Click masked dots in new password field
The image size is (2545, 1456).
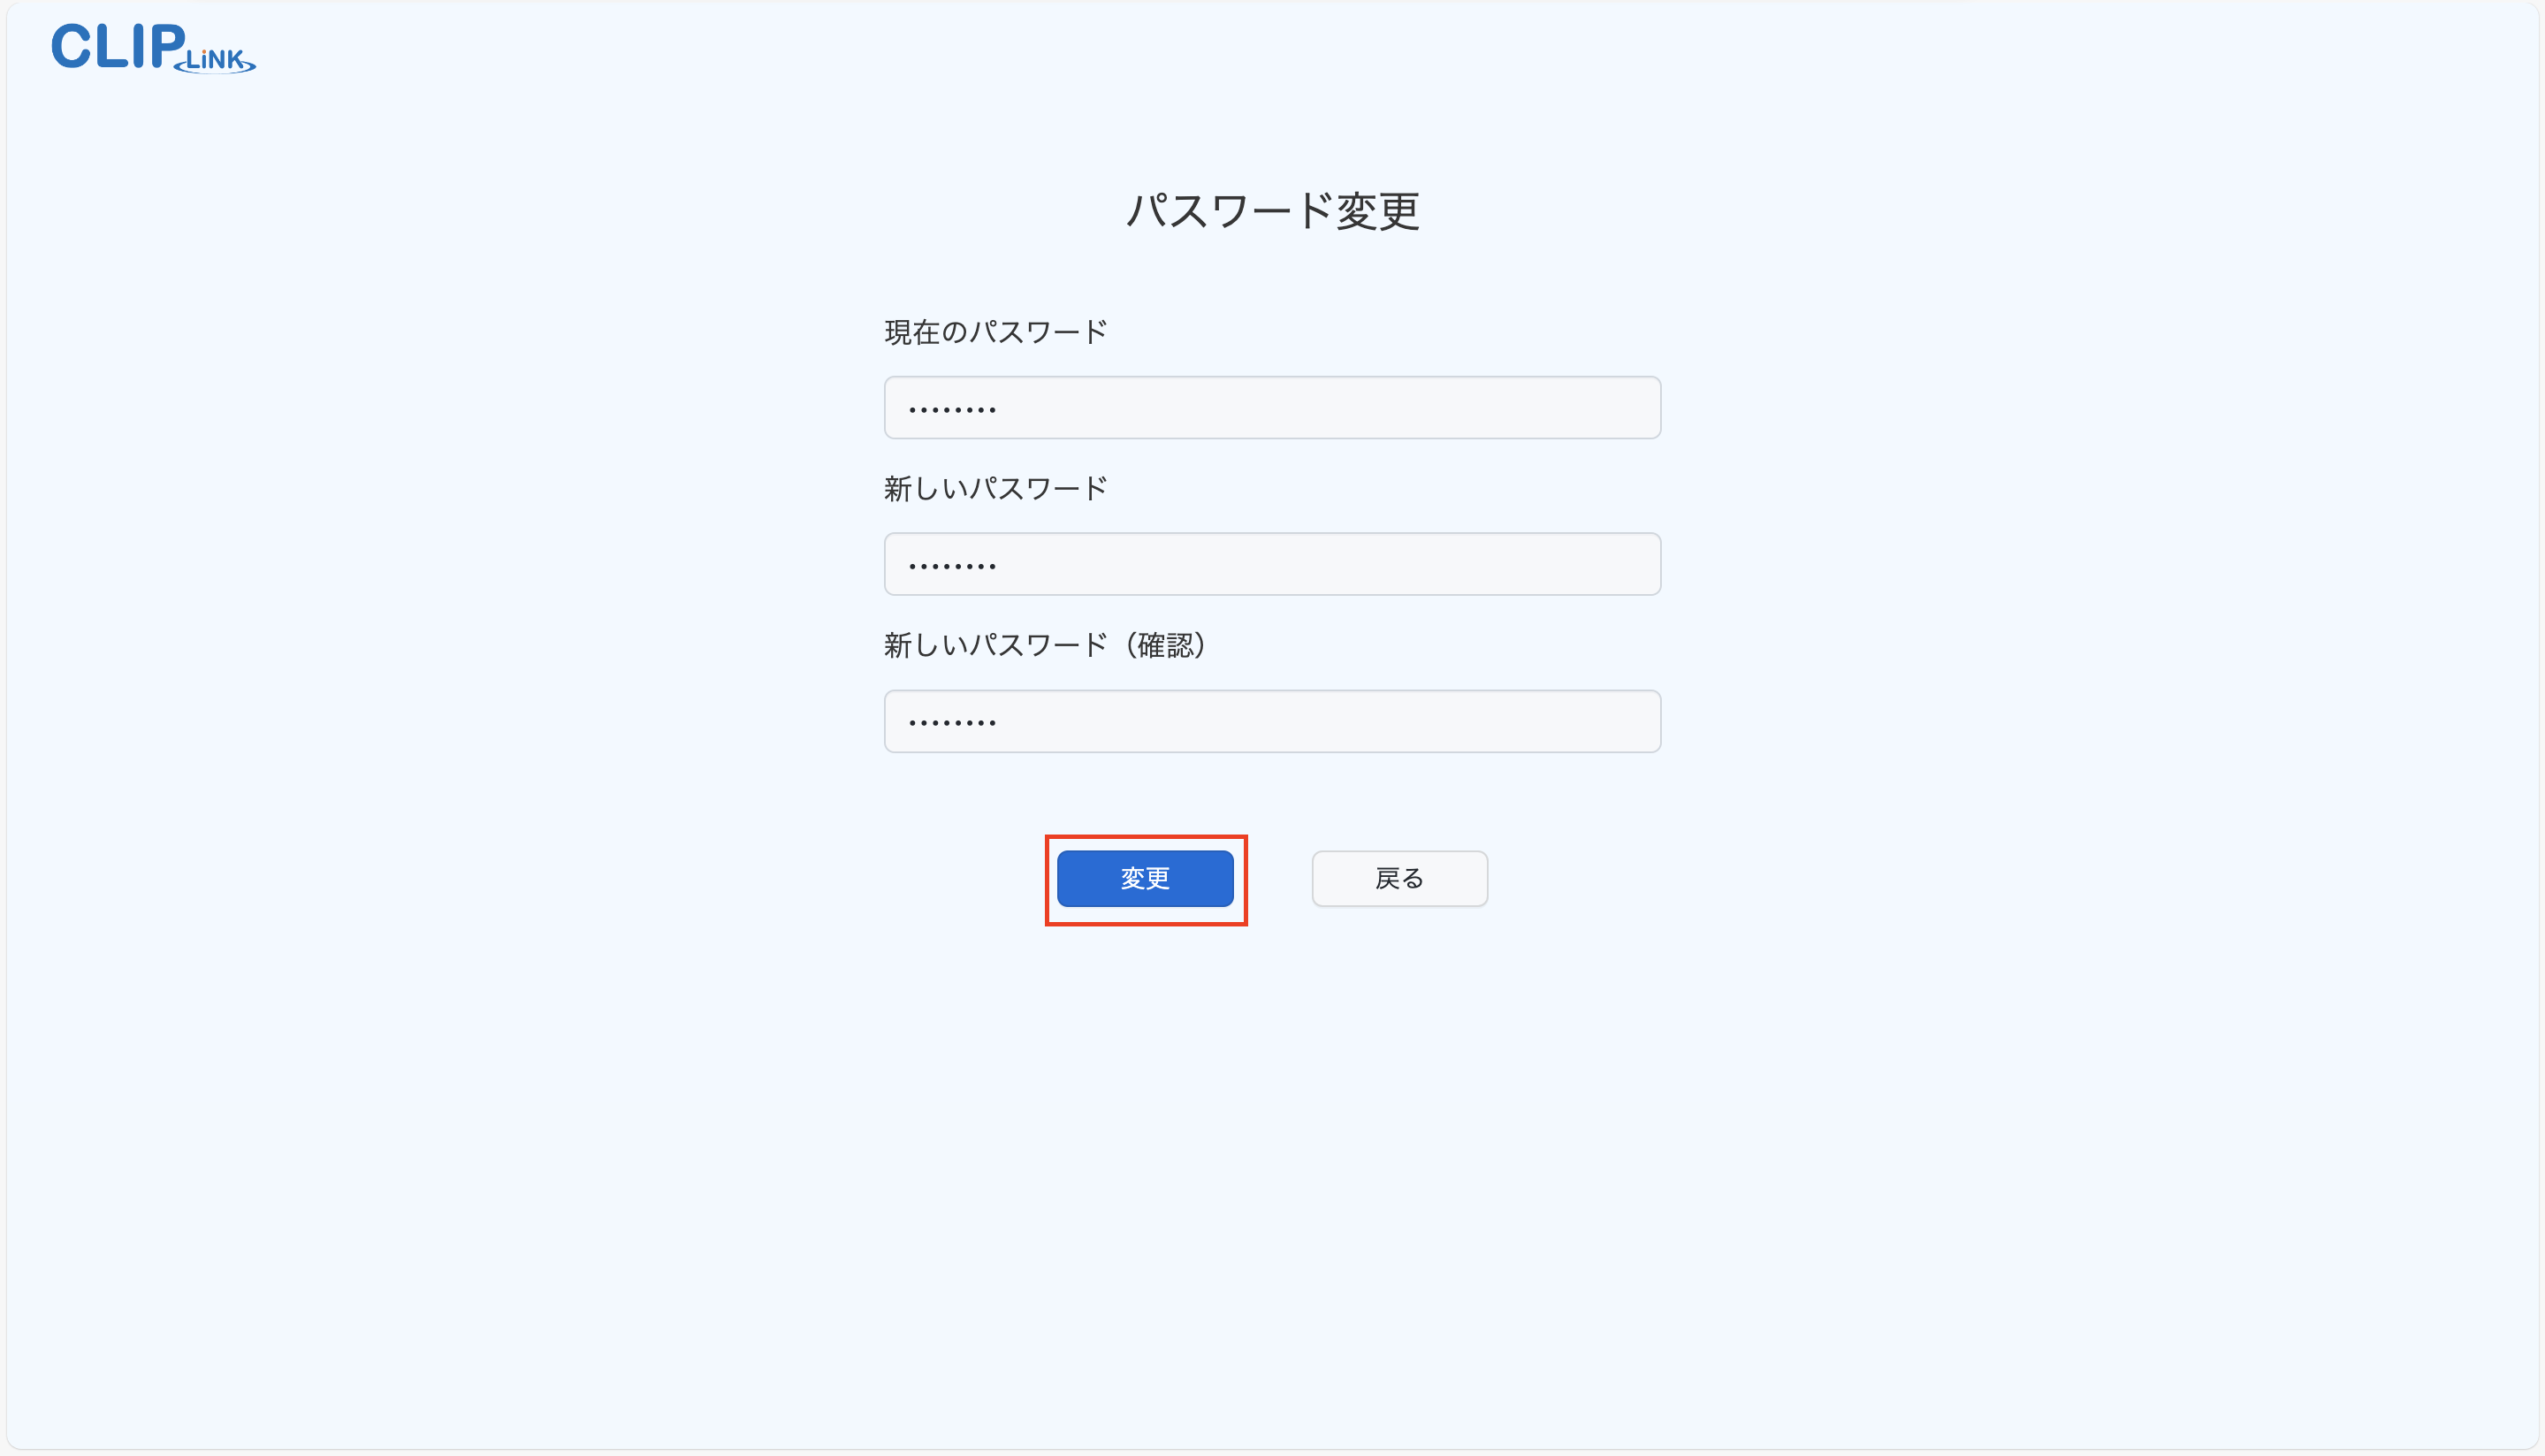pos(952,566)
